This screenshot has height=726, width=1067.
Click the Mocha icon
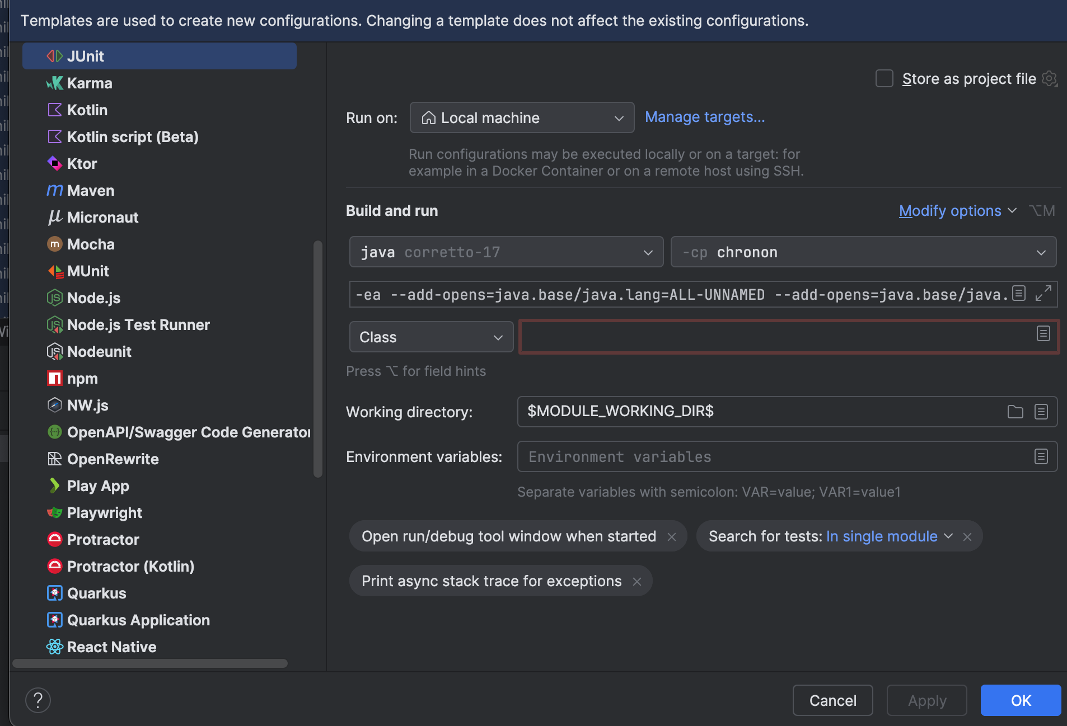point(54,244)
